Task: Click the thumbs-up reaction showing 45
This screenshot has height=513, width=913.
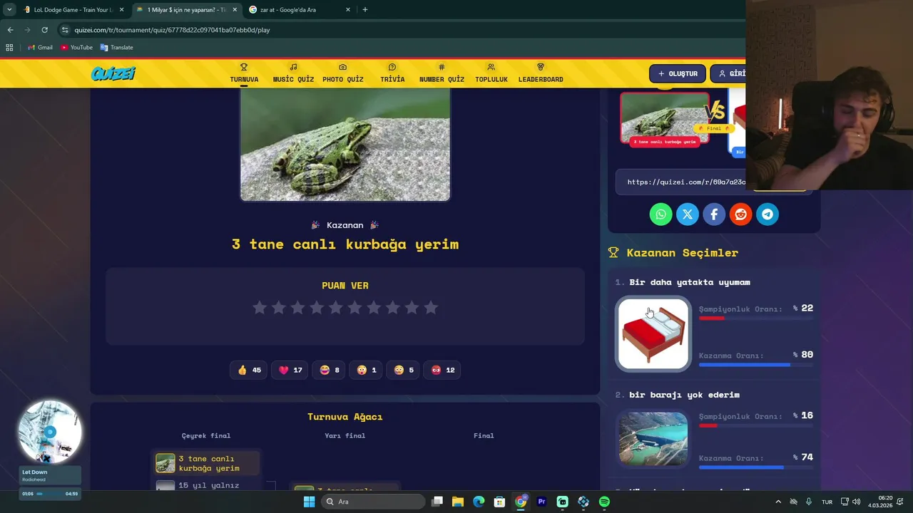Action: tap(249, 370)
